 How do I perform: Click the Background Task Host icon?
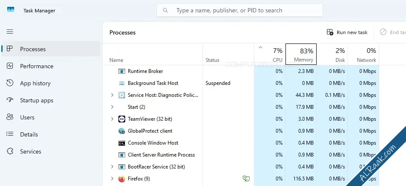coord(122,83)
